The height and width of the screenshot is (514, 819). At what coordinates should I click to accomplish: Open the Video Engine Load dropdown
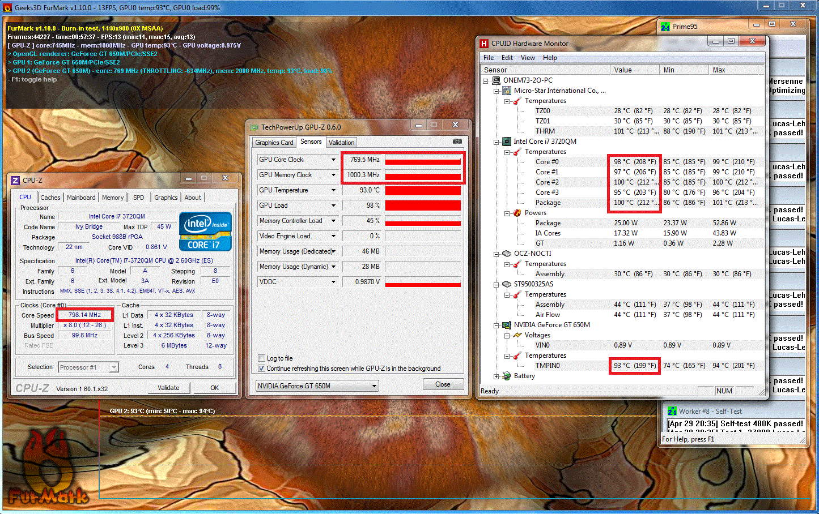pos(333,236)
